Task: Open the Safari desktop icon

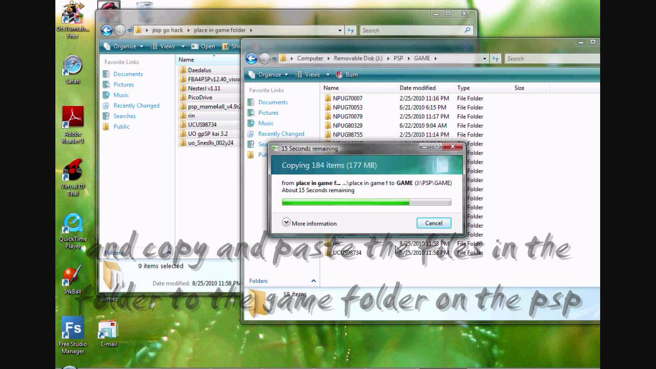Action: 73,69
